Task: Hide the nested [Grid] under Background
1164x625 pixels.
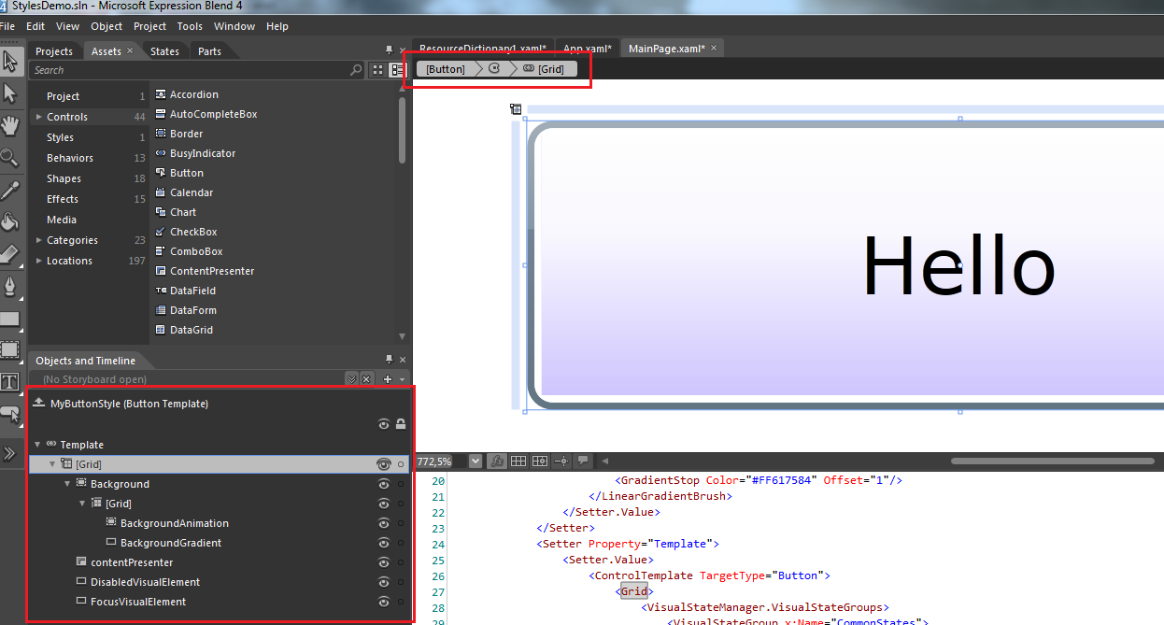Action: point(383,504)
